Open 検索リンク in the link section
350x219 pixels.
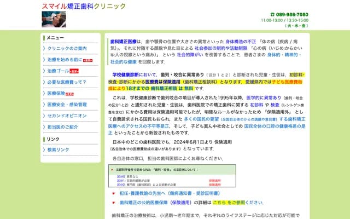58,149
